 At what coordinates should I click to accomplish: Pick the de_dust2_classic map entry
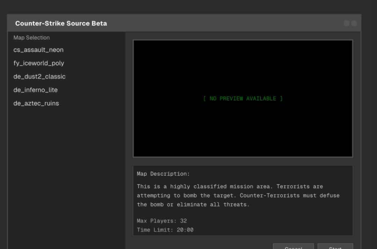39,76
